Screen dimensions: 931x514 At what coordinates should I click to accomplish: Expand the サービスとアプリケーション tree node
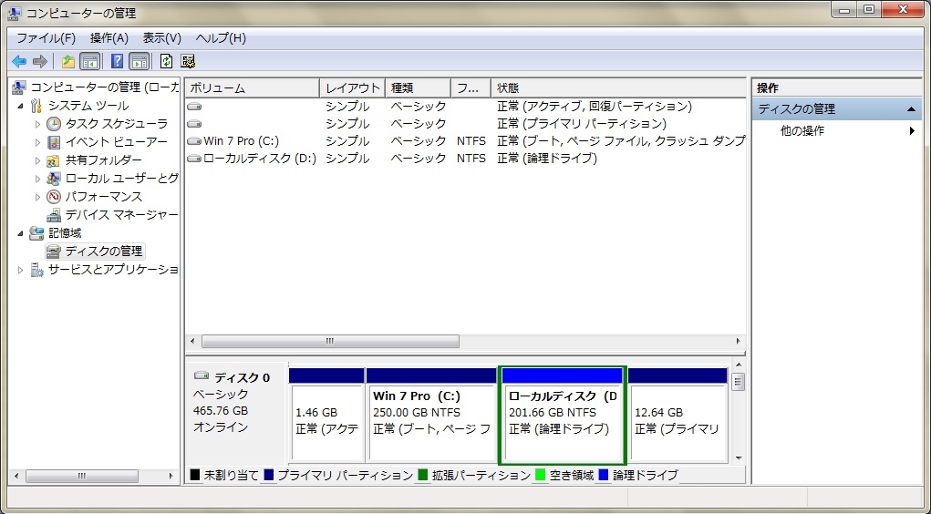[x=21, y=270]
